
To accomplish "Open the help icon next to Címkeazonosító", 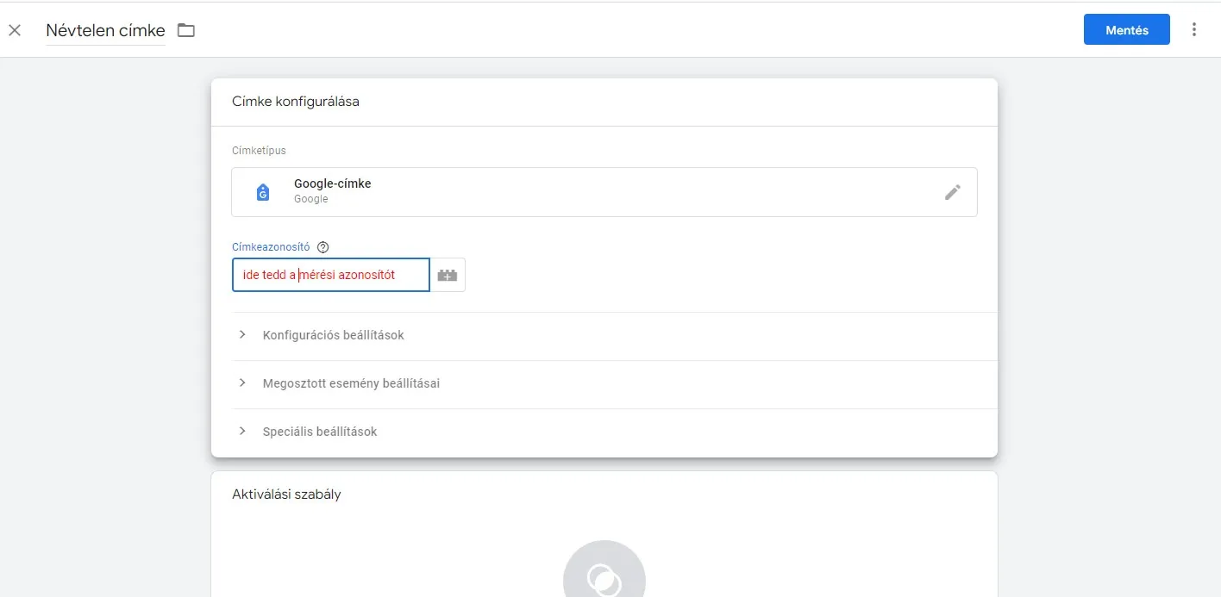I will [323, 247].
